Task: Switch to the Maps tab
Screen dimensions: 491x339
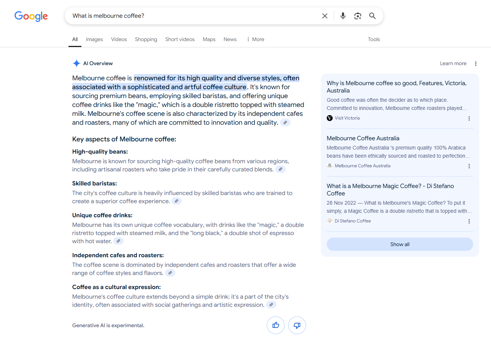Action: 209,39
